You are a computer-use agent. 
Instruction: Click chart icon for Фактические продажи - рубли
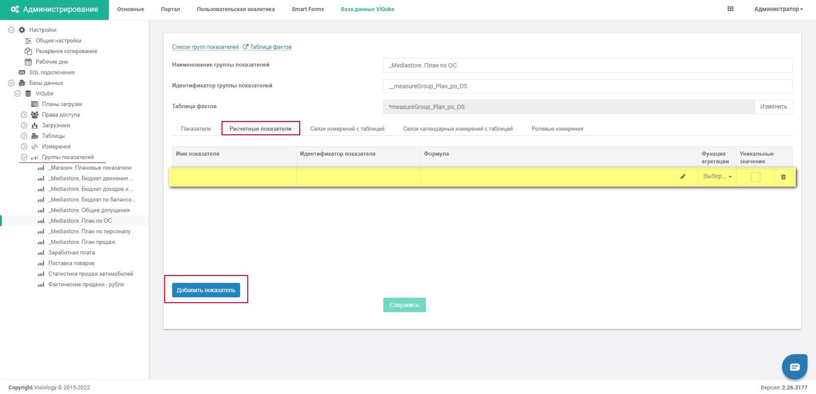tap(41, 284)
